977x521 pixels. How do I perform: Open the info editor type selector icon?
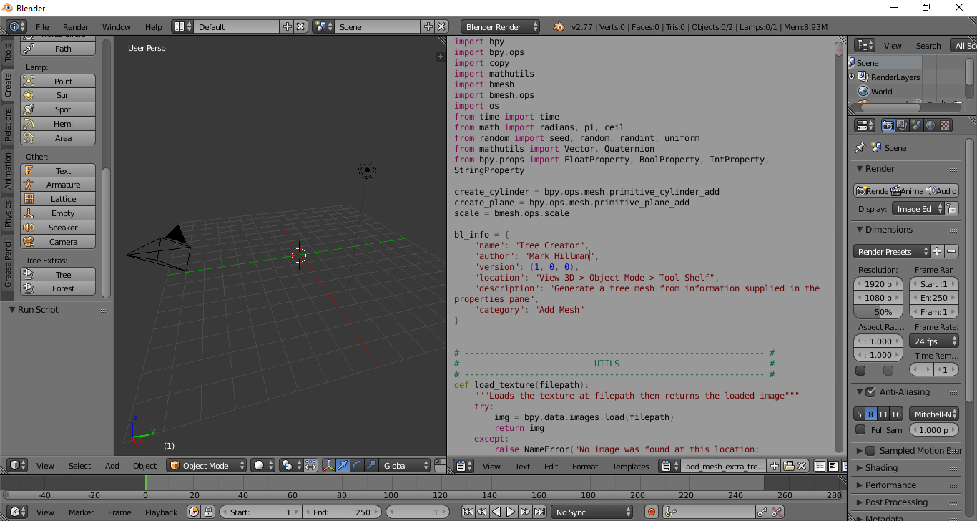pyautogui.click(x=17, y=26)
